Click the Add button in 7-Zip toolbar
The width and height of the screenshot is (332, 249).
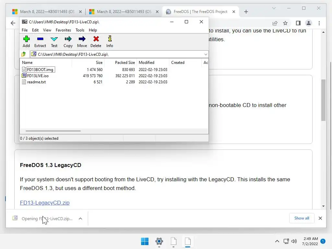(x=26, y=41)
